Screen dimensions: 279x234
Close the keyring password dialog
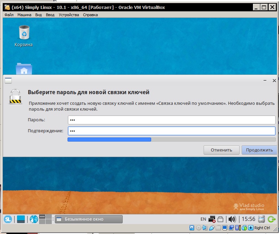coord(274,81)
